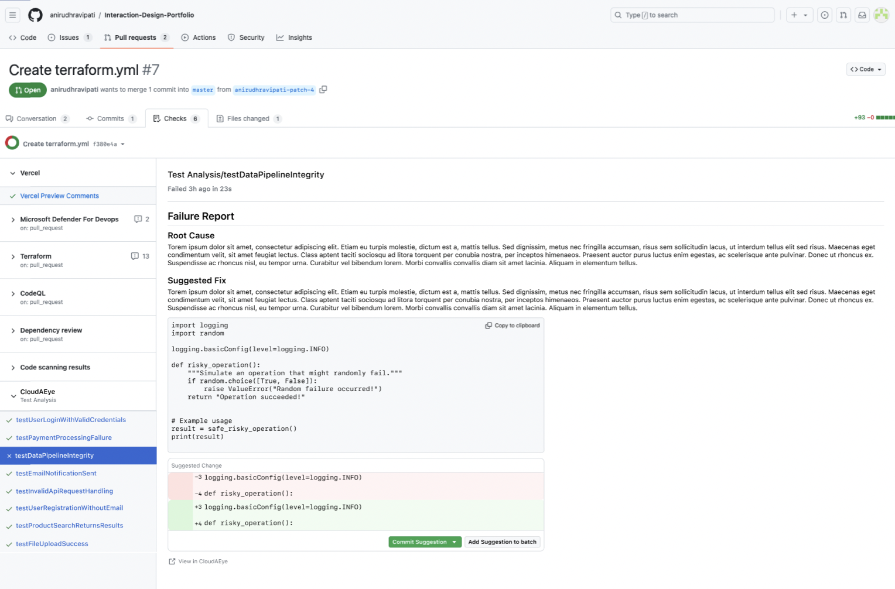Click the Failure Report heading
This screenshot has width=895, height=589.
201,216
